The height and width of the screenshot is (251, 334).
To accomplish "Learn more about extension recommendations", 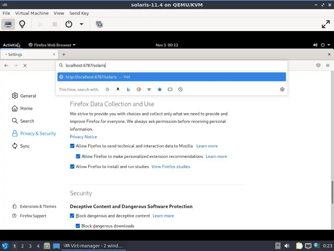I will [217, 157].
